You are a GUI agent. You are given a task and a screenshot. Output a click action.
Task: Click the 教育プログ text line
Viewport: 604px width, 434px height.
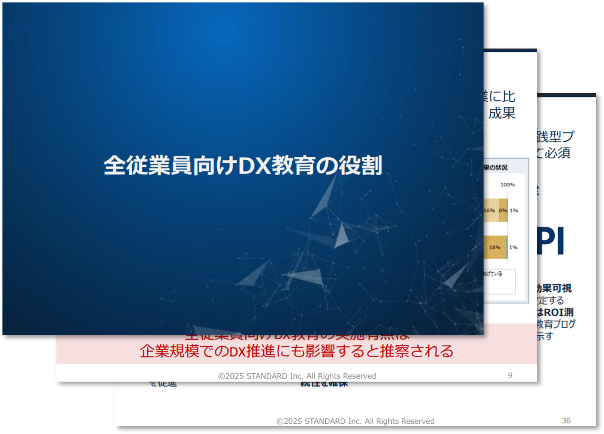click(556, 324)
